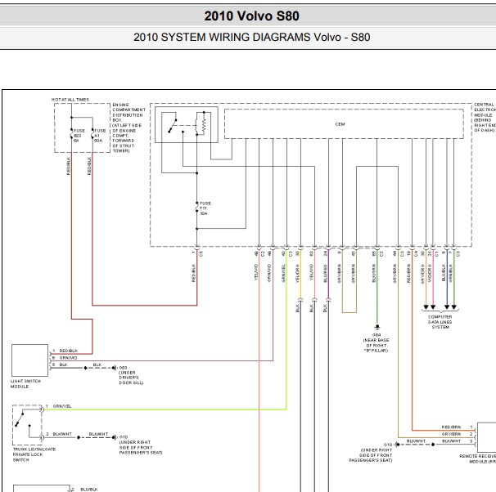Click the 'FUSE F11 10A' label
Screen dimensions: 496x492
205,208
